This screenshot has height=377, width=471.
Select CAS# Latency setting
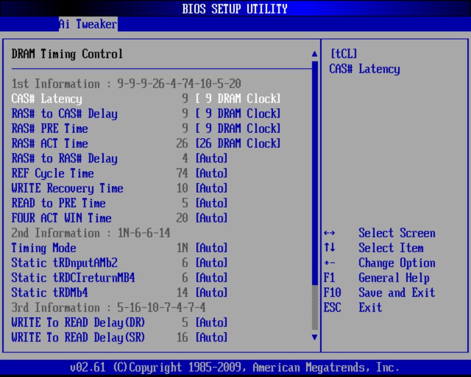coord(47,99)
